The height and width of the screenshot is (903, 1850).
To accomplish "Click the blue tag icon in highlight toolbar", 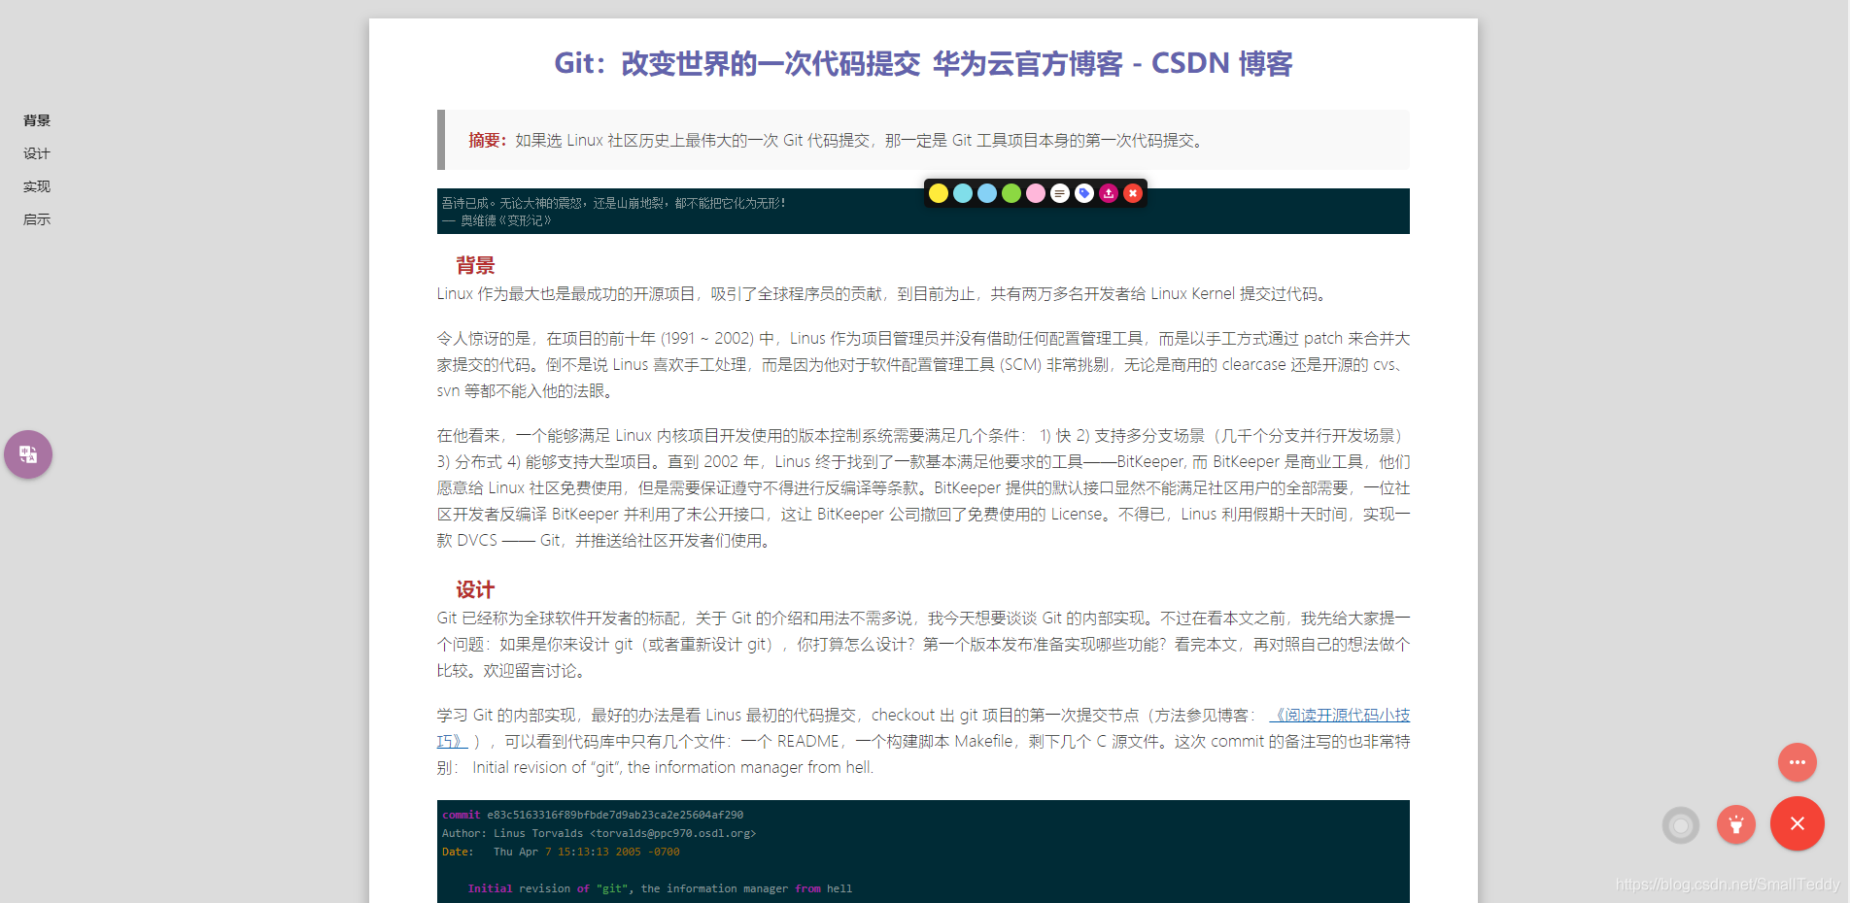I will point(1084,193).
